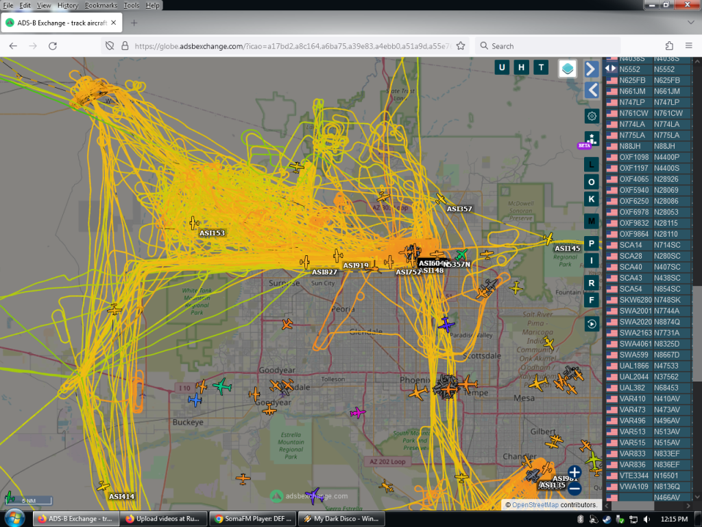Click the F map option button

[592, 301]
